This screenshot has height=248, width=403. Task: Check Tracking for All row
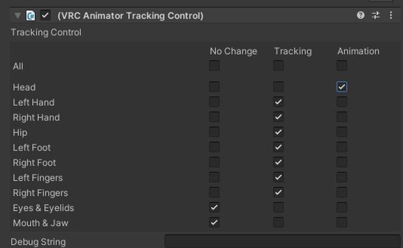(278, 66)
